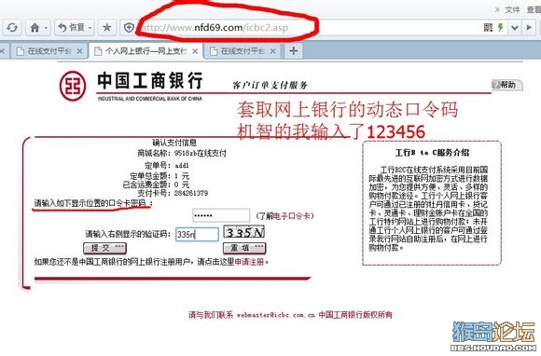Click the QR code icon in the address bar
Image resolution: width=541 pixels, height=356 pixels.
point(488,28)
